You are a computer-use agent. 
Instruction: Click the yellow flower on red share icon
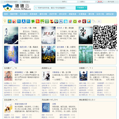click(x=38, y=21)
